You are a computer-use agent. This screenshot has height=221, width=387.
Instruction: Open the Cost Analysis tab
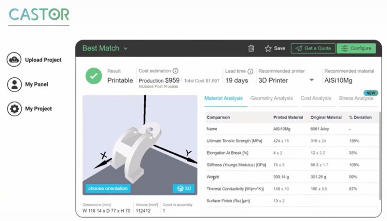pyautogui.click(x=316, y=98)
